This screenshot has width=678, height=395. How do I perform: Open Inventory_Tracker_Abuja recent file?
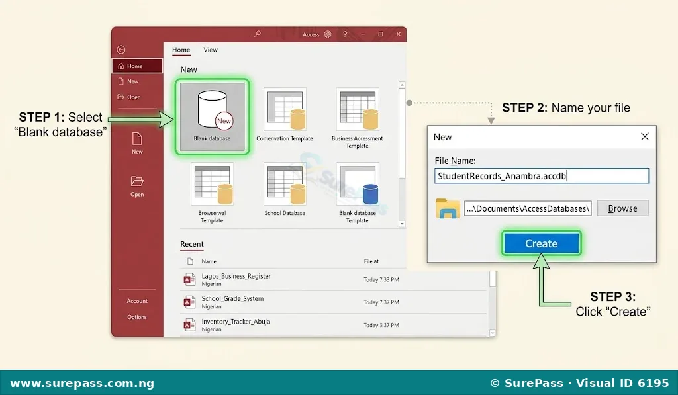point(333,325)
